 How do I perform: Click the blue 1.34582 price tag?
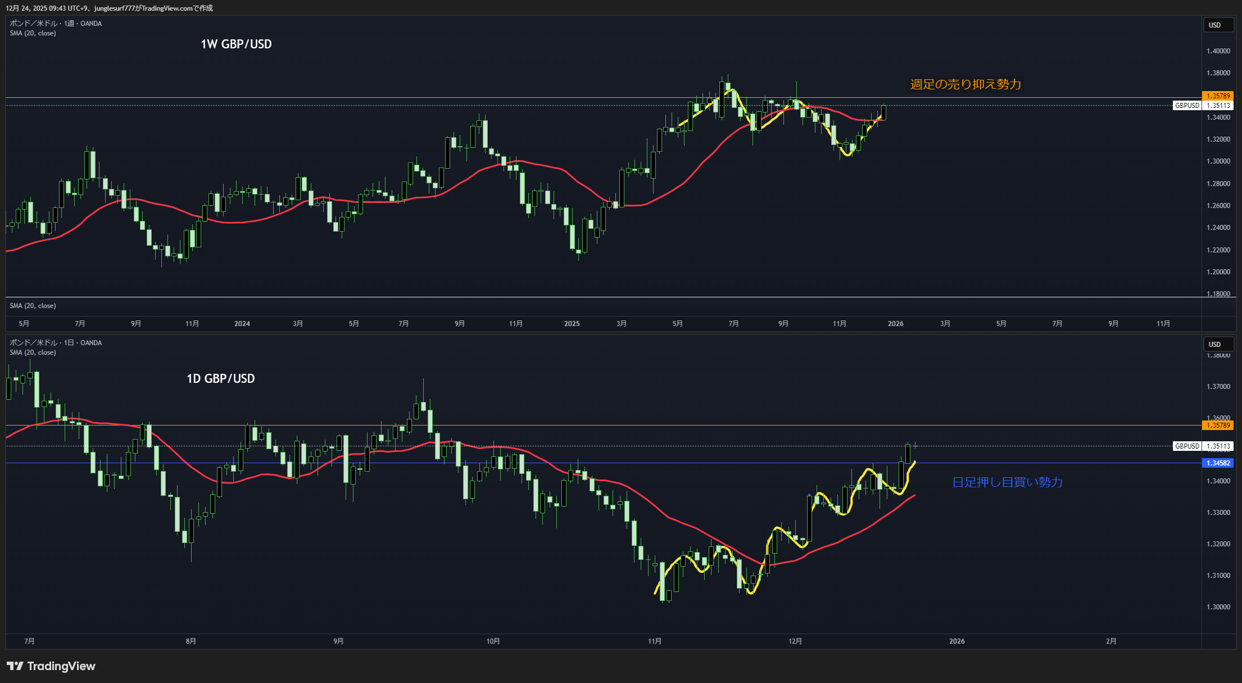pos(1217,463)
